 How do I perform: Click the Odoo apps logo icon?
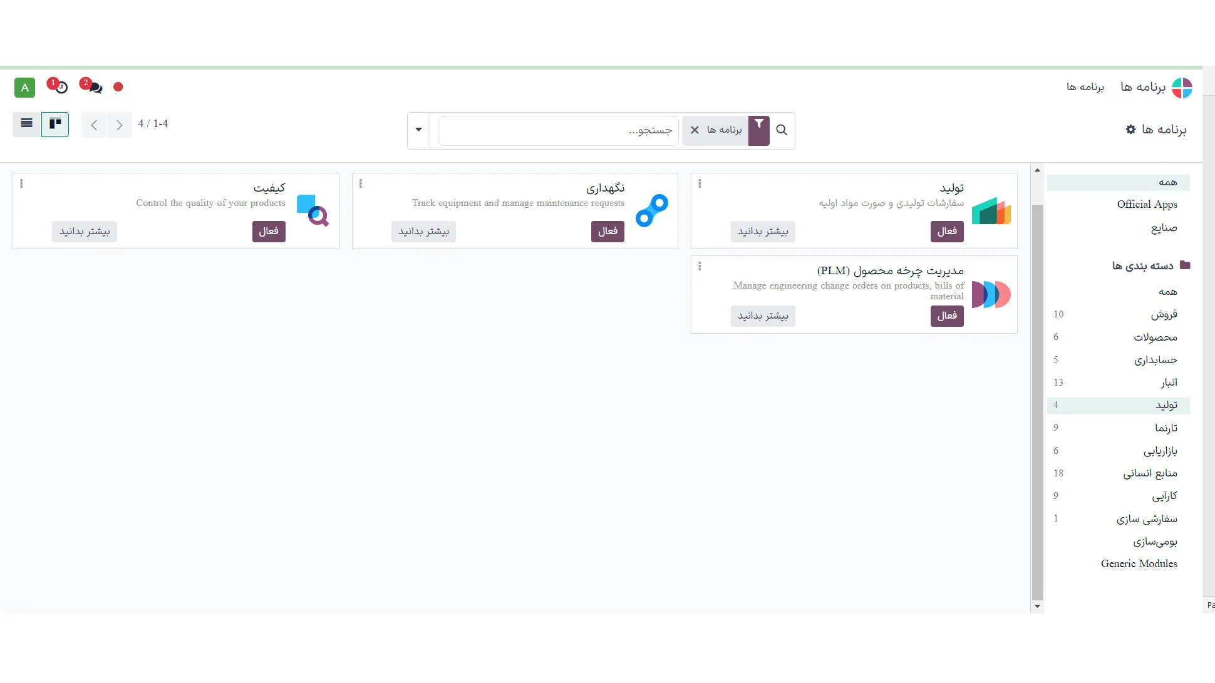(1182, 88)
